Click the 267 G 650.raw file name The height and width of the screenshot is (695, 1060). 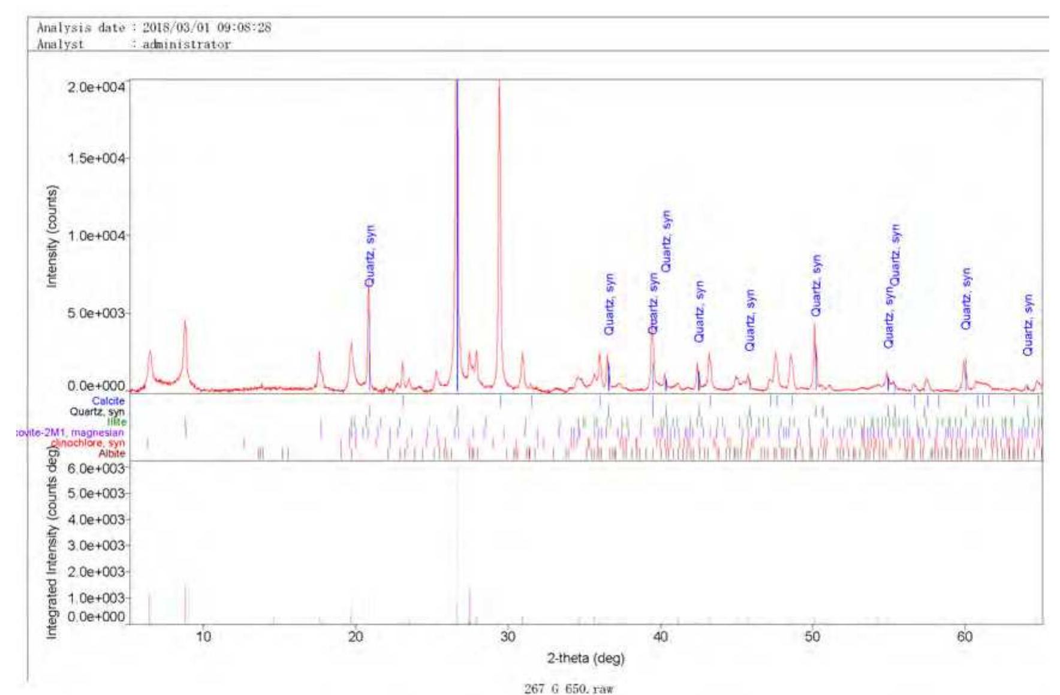568,688
